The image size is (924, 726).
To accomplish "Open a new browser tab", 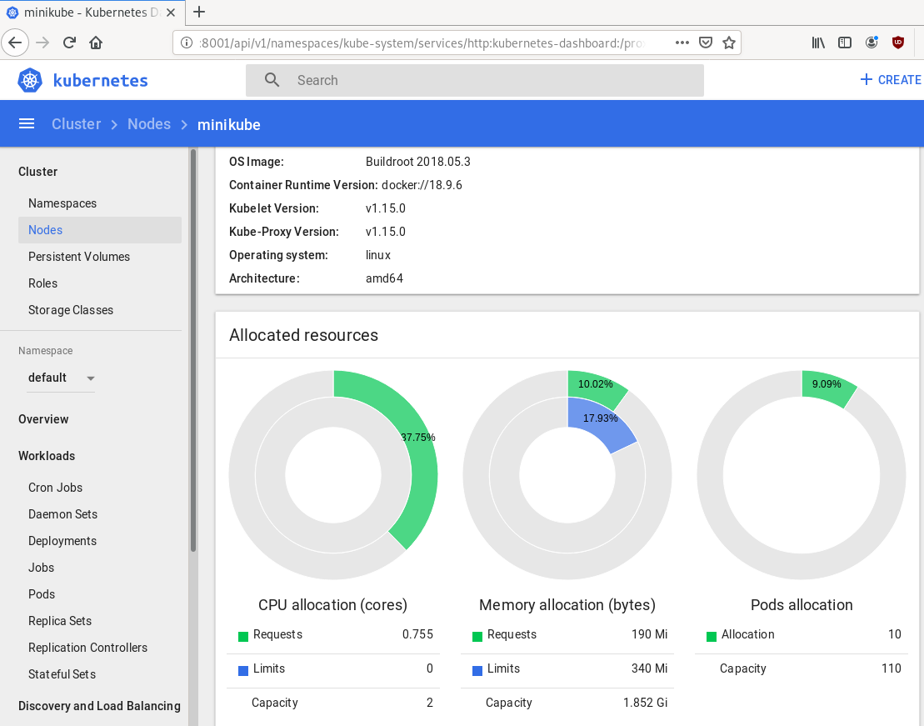I will pos(198,13).
